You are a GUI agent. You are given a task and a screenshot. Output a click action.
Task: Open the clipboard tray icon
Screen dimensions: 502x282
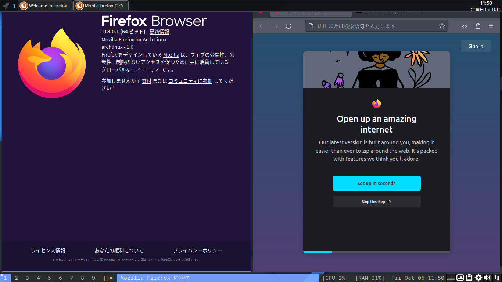click(469, 278)
